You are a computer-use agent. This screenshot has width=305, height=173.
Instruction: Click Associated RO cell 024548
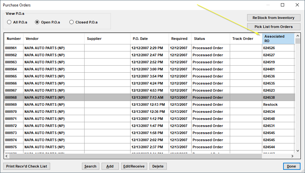click(278, 119)
